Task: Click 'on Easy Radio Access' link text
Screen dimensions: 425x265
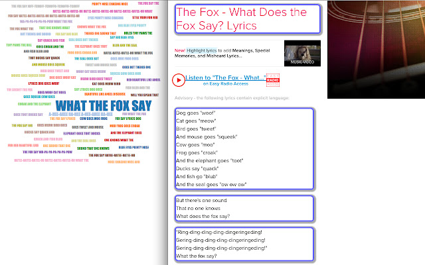Action: point(226,84)
